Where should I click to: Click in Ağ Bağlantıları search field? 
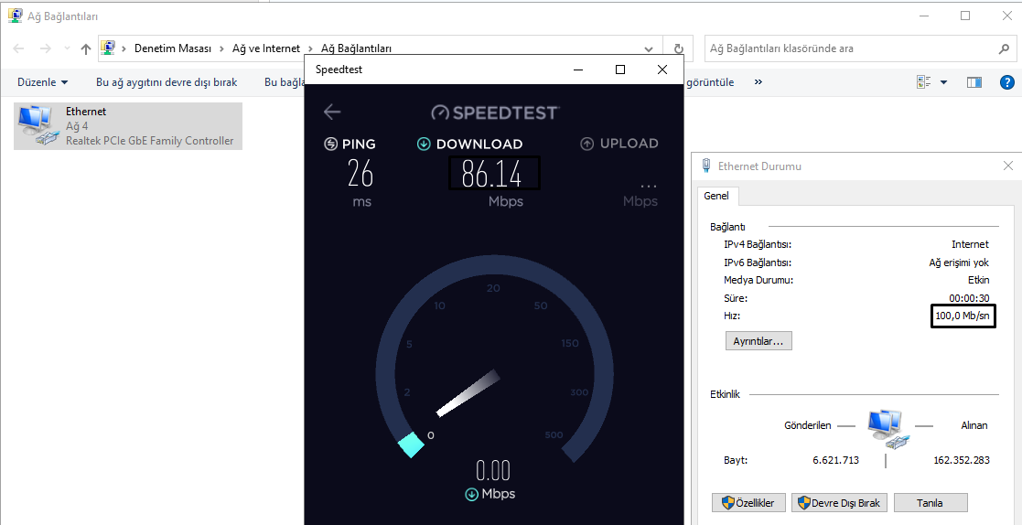tap(852, 48)
